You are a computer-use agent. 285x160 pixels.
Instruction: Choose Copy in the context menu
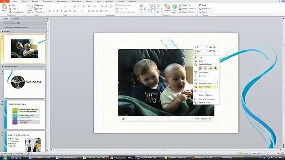click(206, 61)
